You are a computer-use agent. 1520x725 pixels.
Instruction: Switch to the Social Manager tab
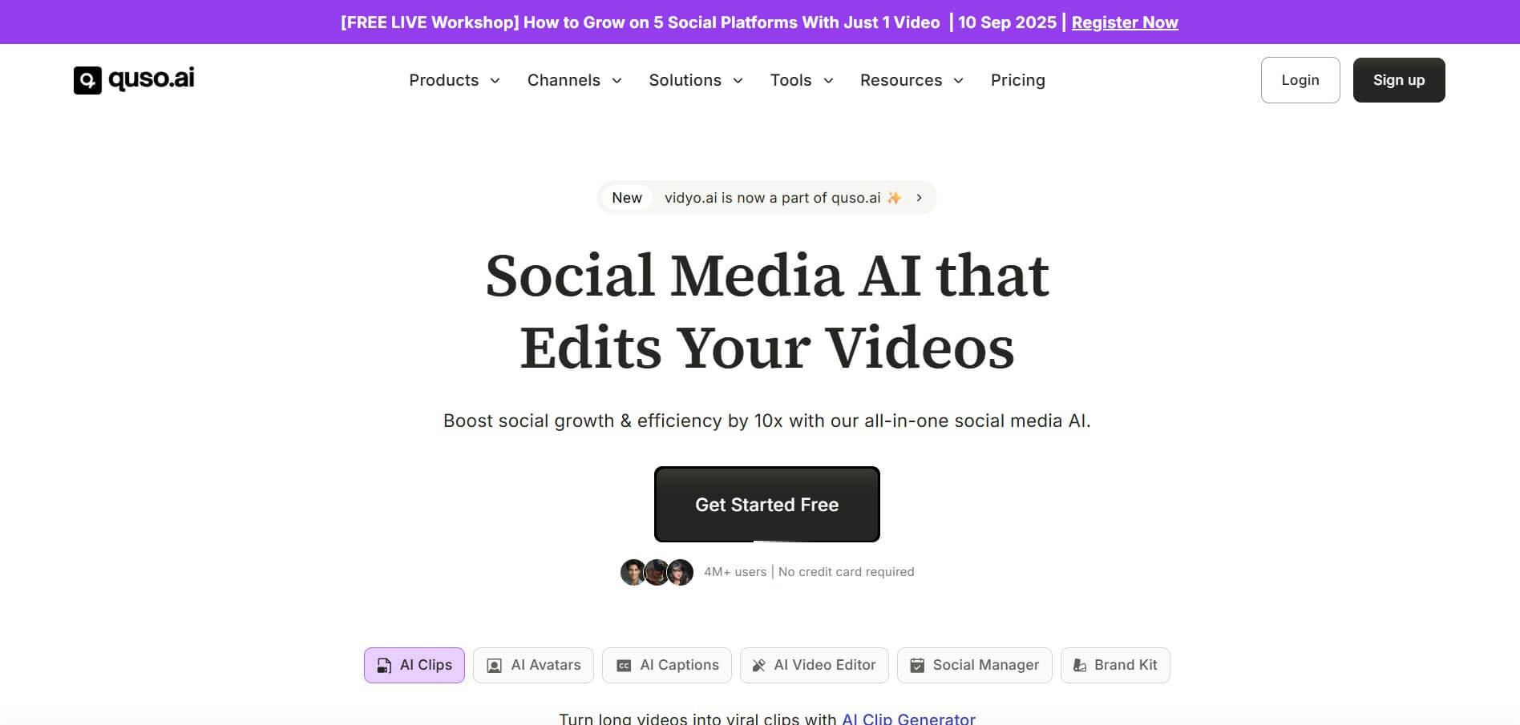point(975,665)
